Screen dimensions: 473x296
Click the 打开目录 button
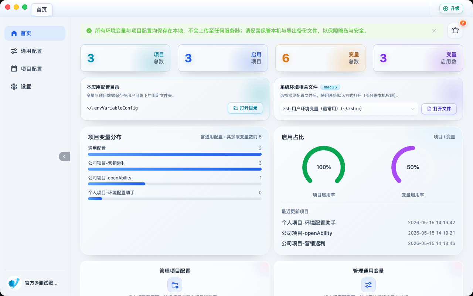pos(245,108)
